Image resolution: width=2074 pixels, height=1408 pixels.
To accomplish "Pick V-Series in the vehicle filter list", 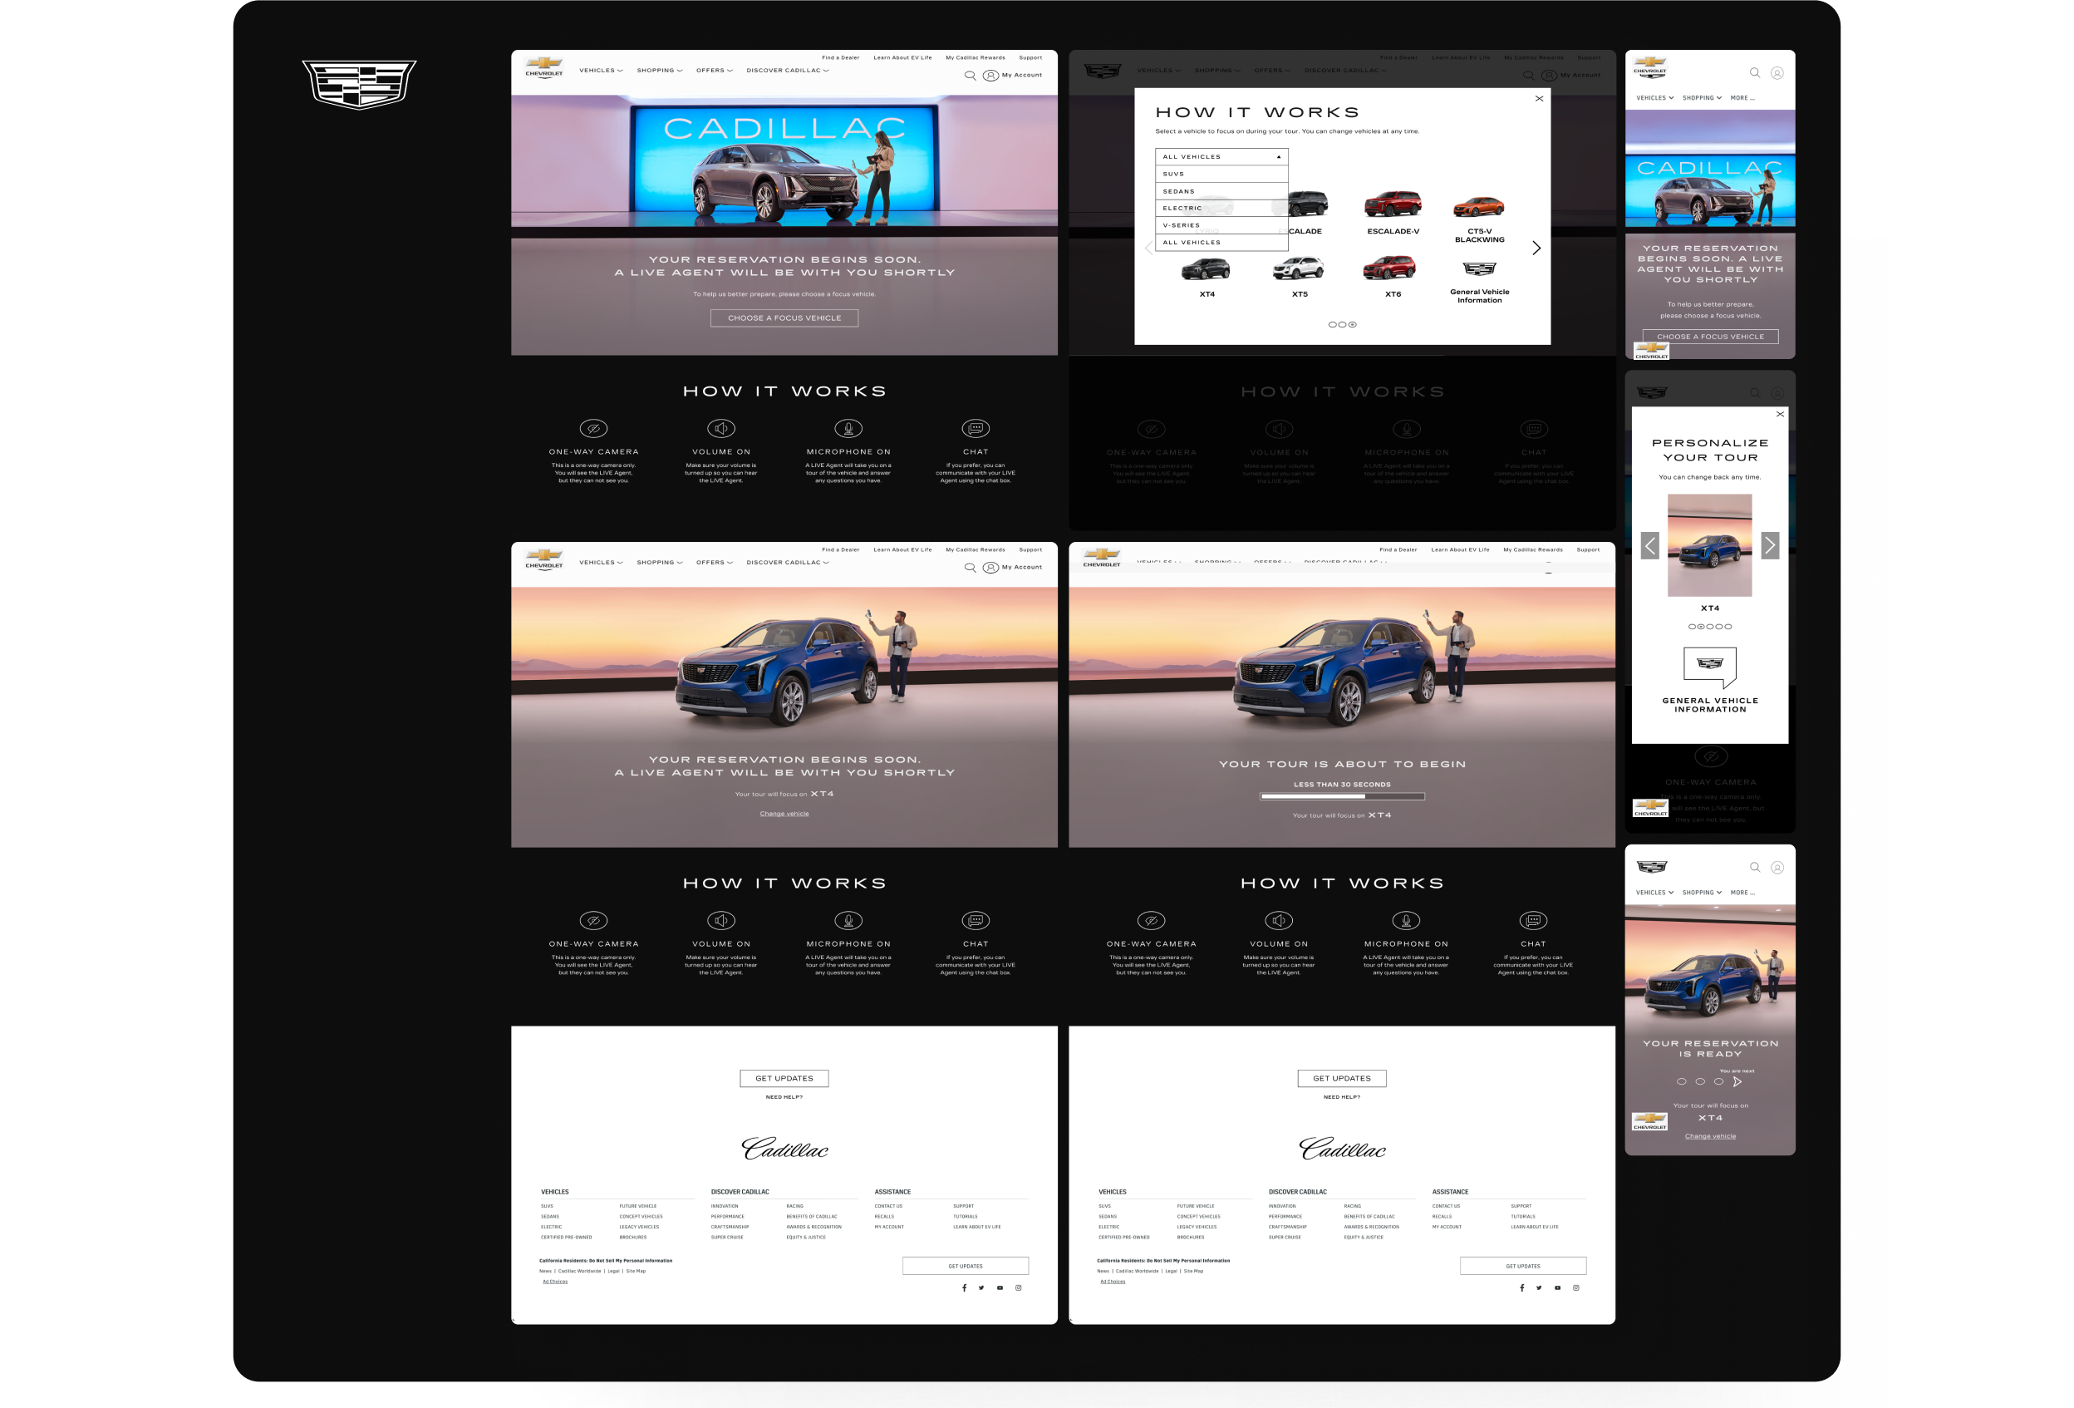I will click(1221, 225).
